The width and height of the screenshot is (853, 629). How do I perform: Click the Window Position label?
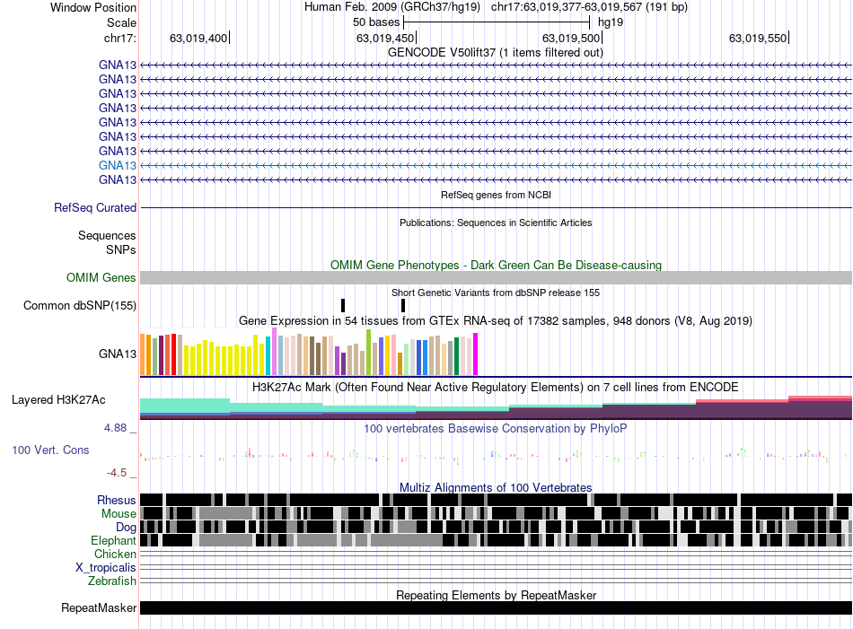coord(93,7)
